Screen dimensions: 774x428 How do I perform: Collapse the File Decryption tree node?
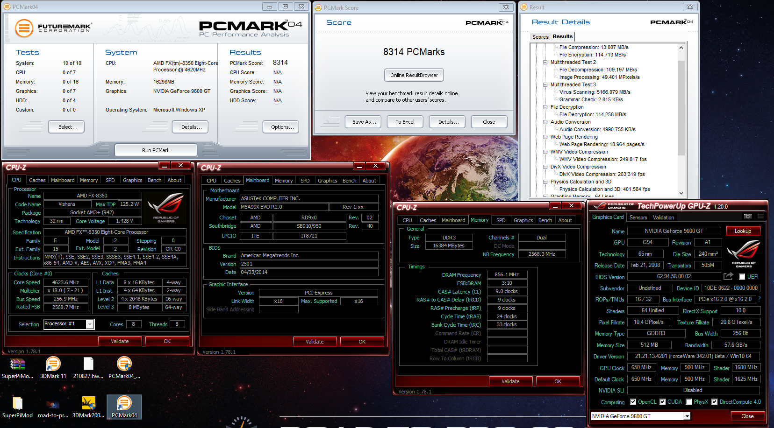point(545,107)
